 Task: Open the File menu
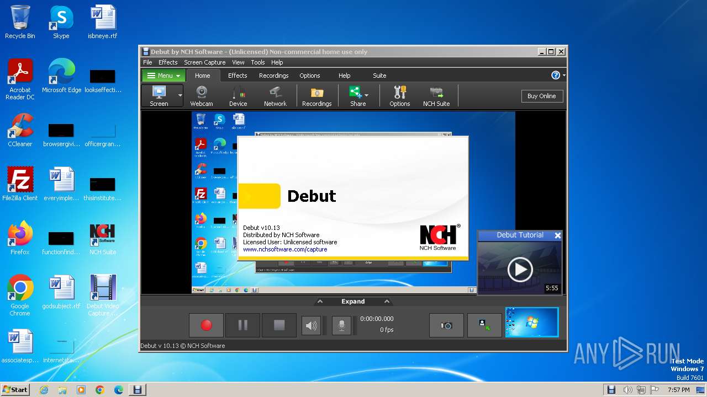click(x=147, y=62)
